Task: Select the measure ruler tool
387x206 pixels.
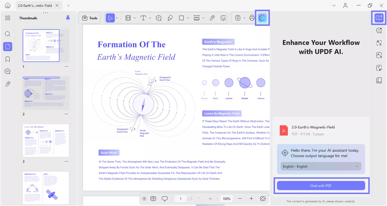Action: click(197, 18)
